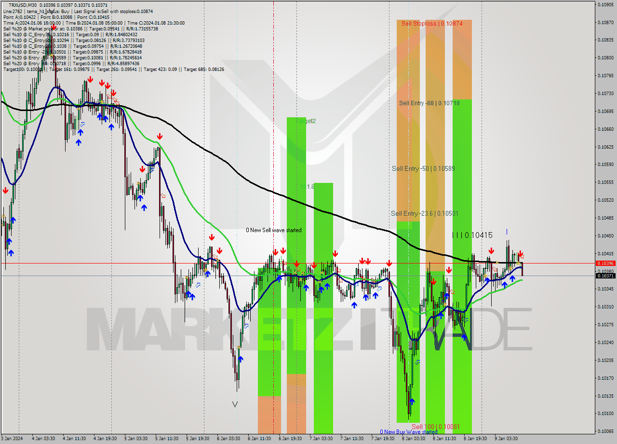Screen dimensions: 617x444
Task: Click '4 Jan 03:30' on the time axis
Action: coord(42,439)
